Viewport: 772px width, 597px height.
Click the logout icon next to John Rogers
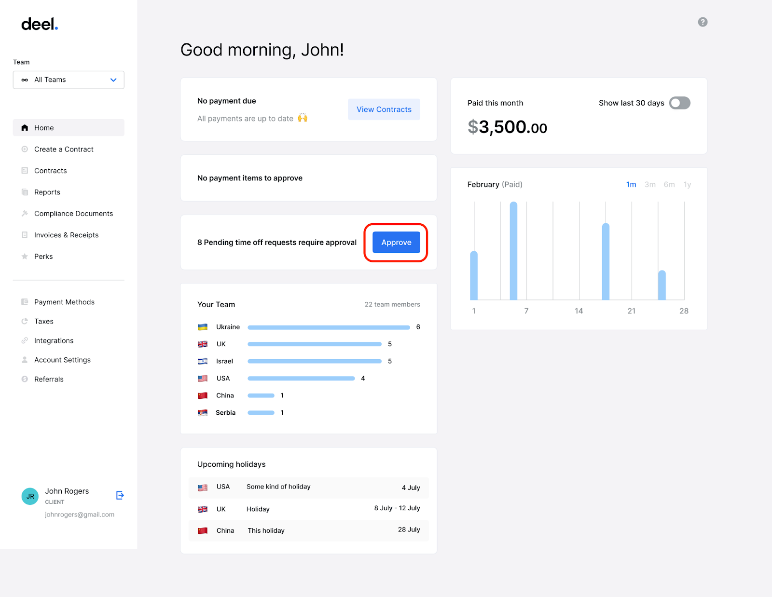pyautogui.click(x=120, y=495)
